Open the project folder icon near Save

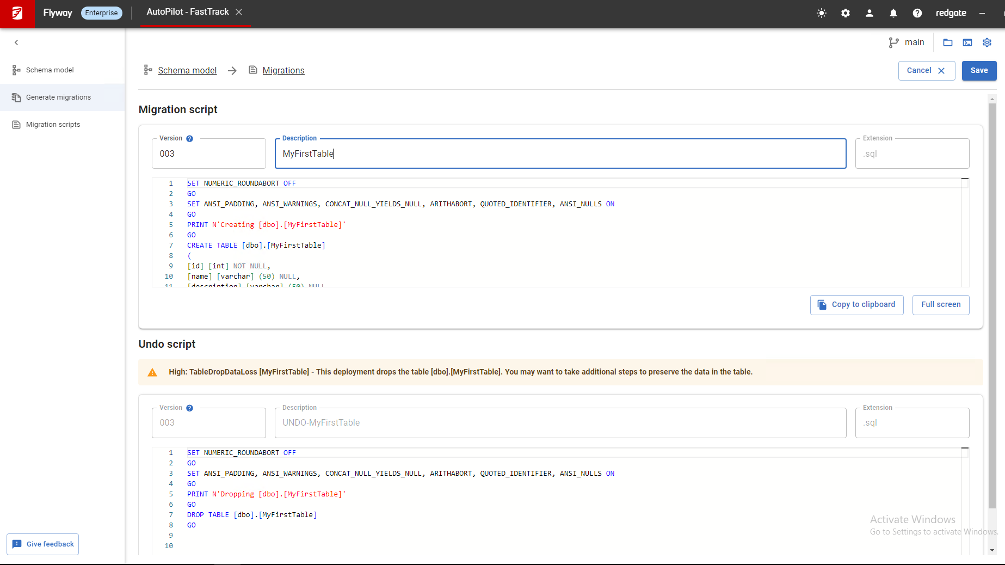coord(947,42)
